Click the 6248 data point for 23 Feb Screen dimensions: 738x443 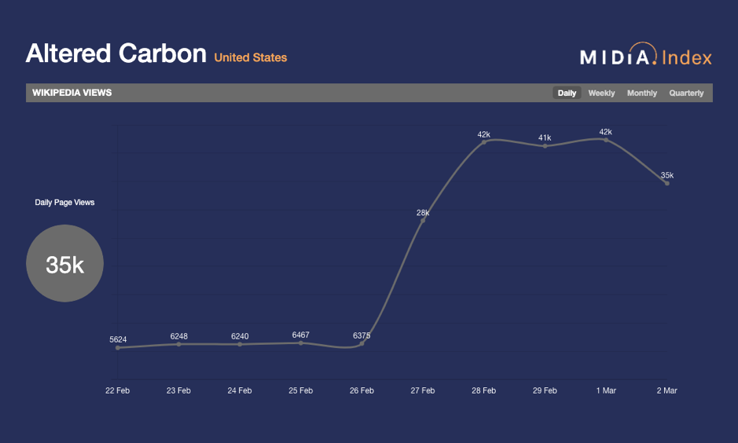click(179, 344)
